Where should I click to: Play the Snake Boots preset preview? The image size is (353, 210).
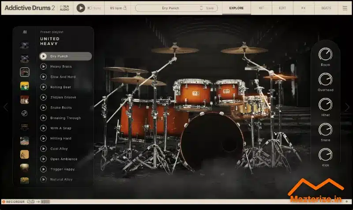pos(43,108)
